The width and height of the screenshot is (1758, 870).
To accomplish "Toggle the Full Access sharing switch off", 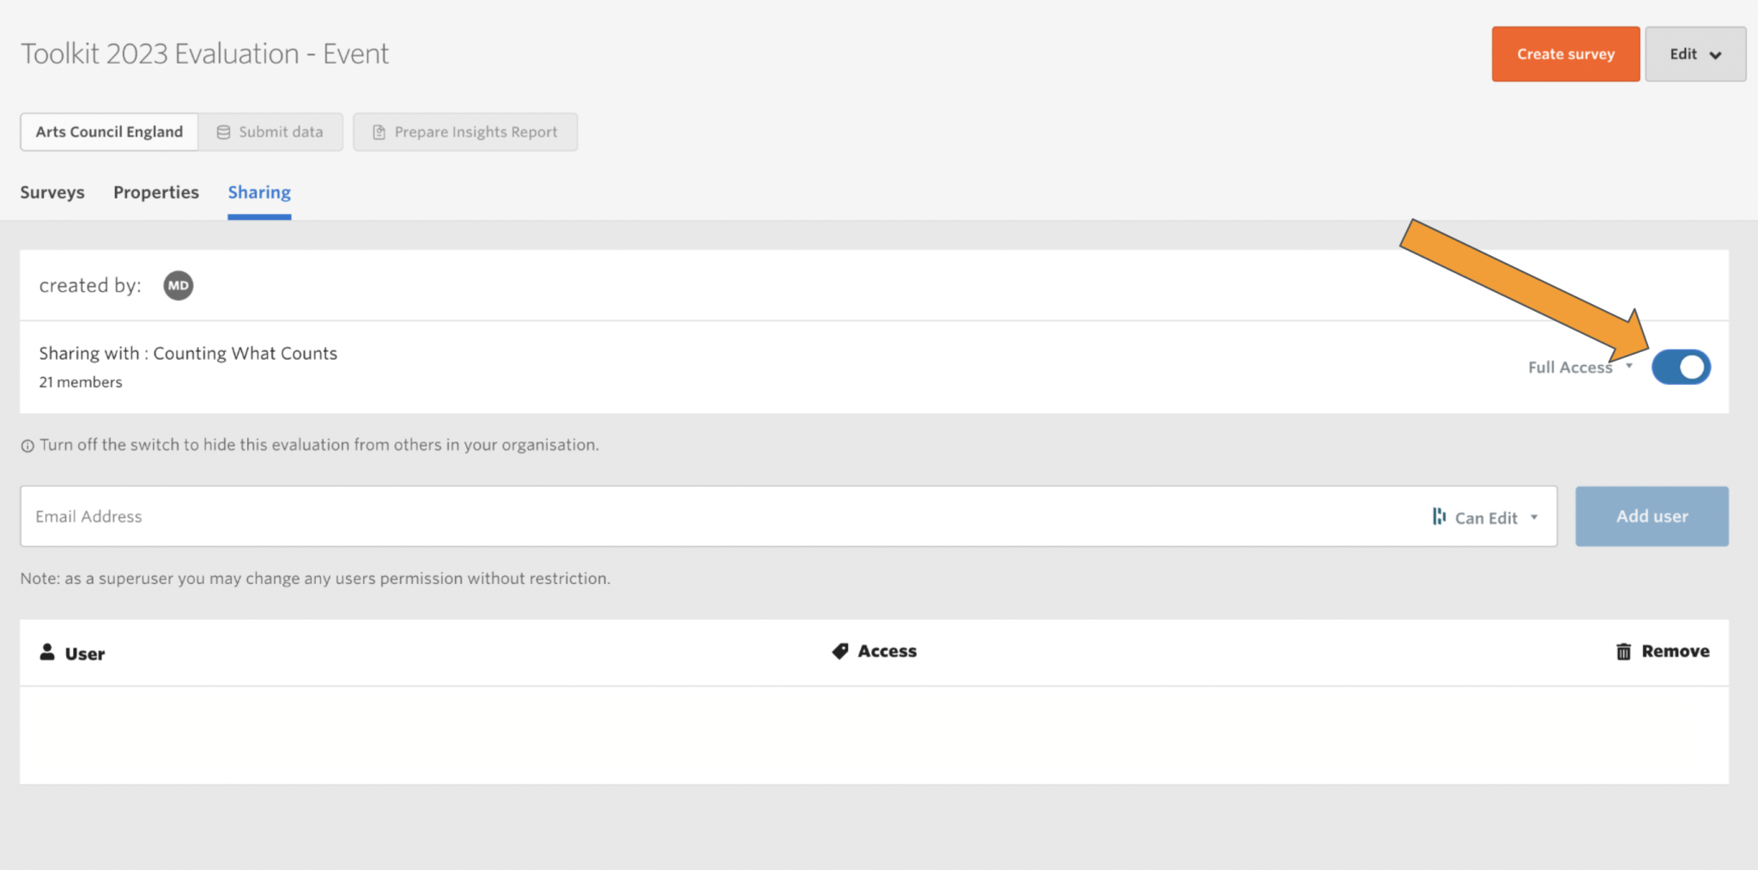I will [1681, 367].
